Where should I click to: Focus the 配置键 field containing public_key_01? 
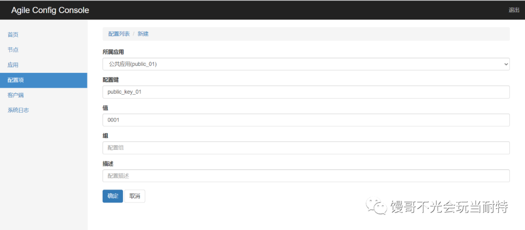[306, 92]
